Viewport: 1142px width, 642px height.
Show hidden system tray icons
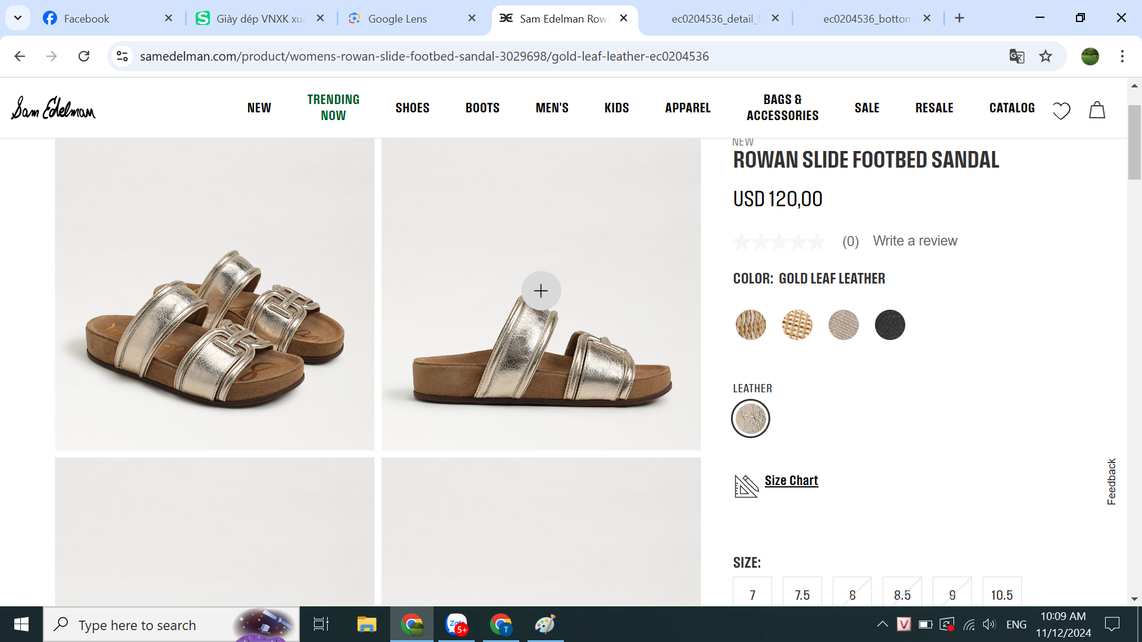(x=883, y=624)
